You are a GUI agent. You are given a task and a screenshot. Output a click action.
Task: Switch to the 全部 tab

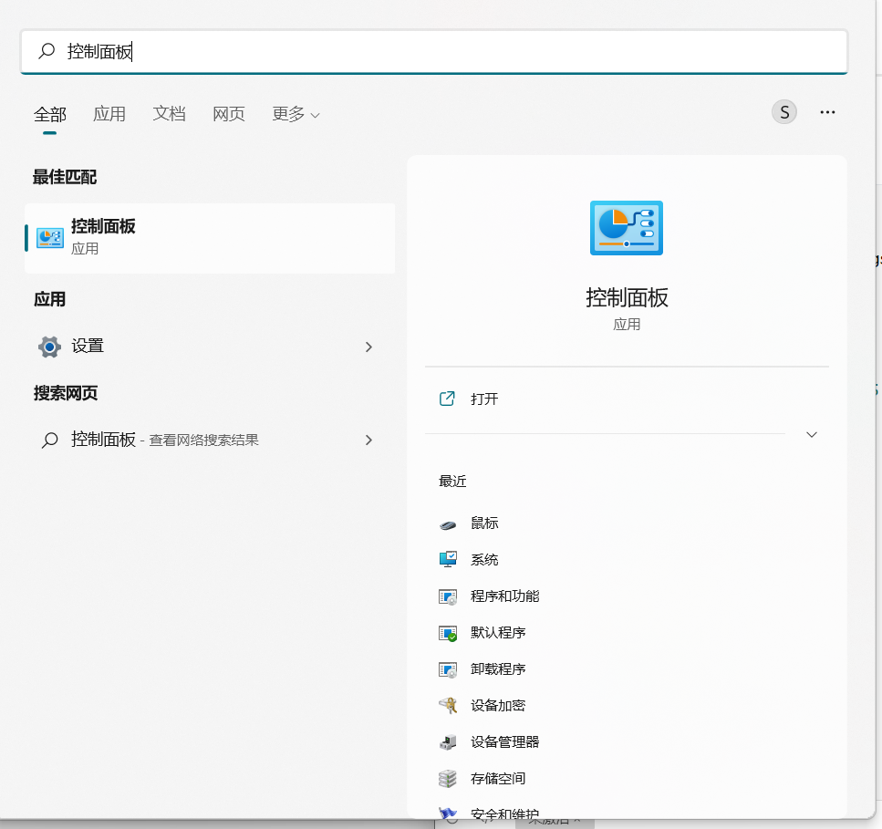tap(49, 115)
